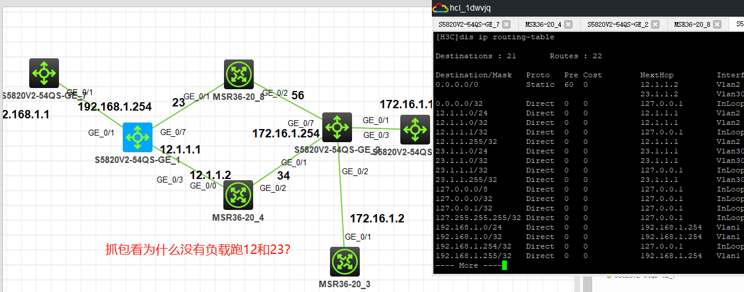Click the hcl_1dwvjq window title
Image resolution: width=744 pixels, height=292 pixels.
coord(471,8)
